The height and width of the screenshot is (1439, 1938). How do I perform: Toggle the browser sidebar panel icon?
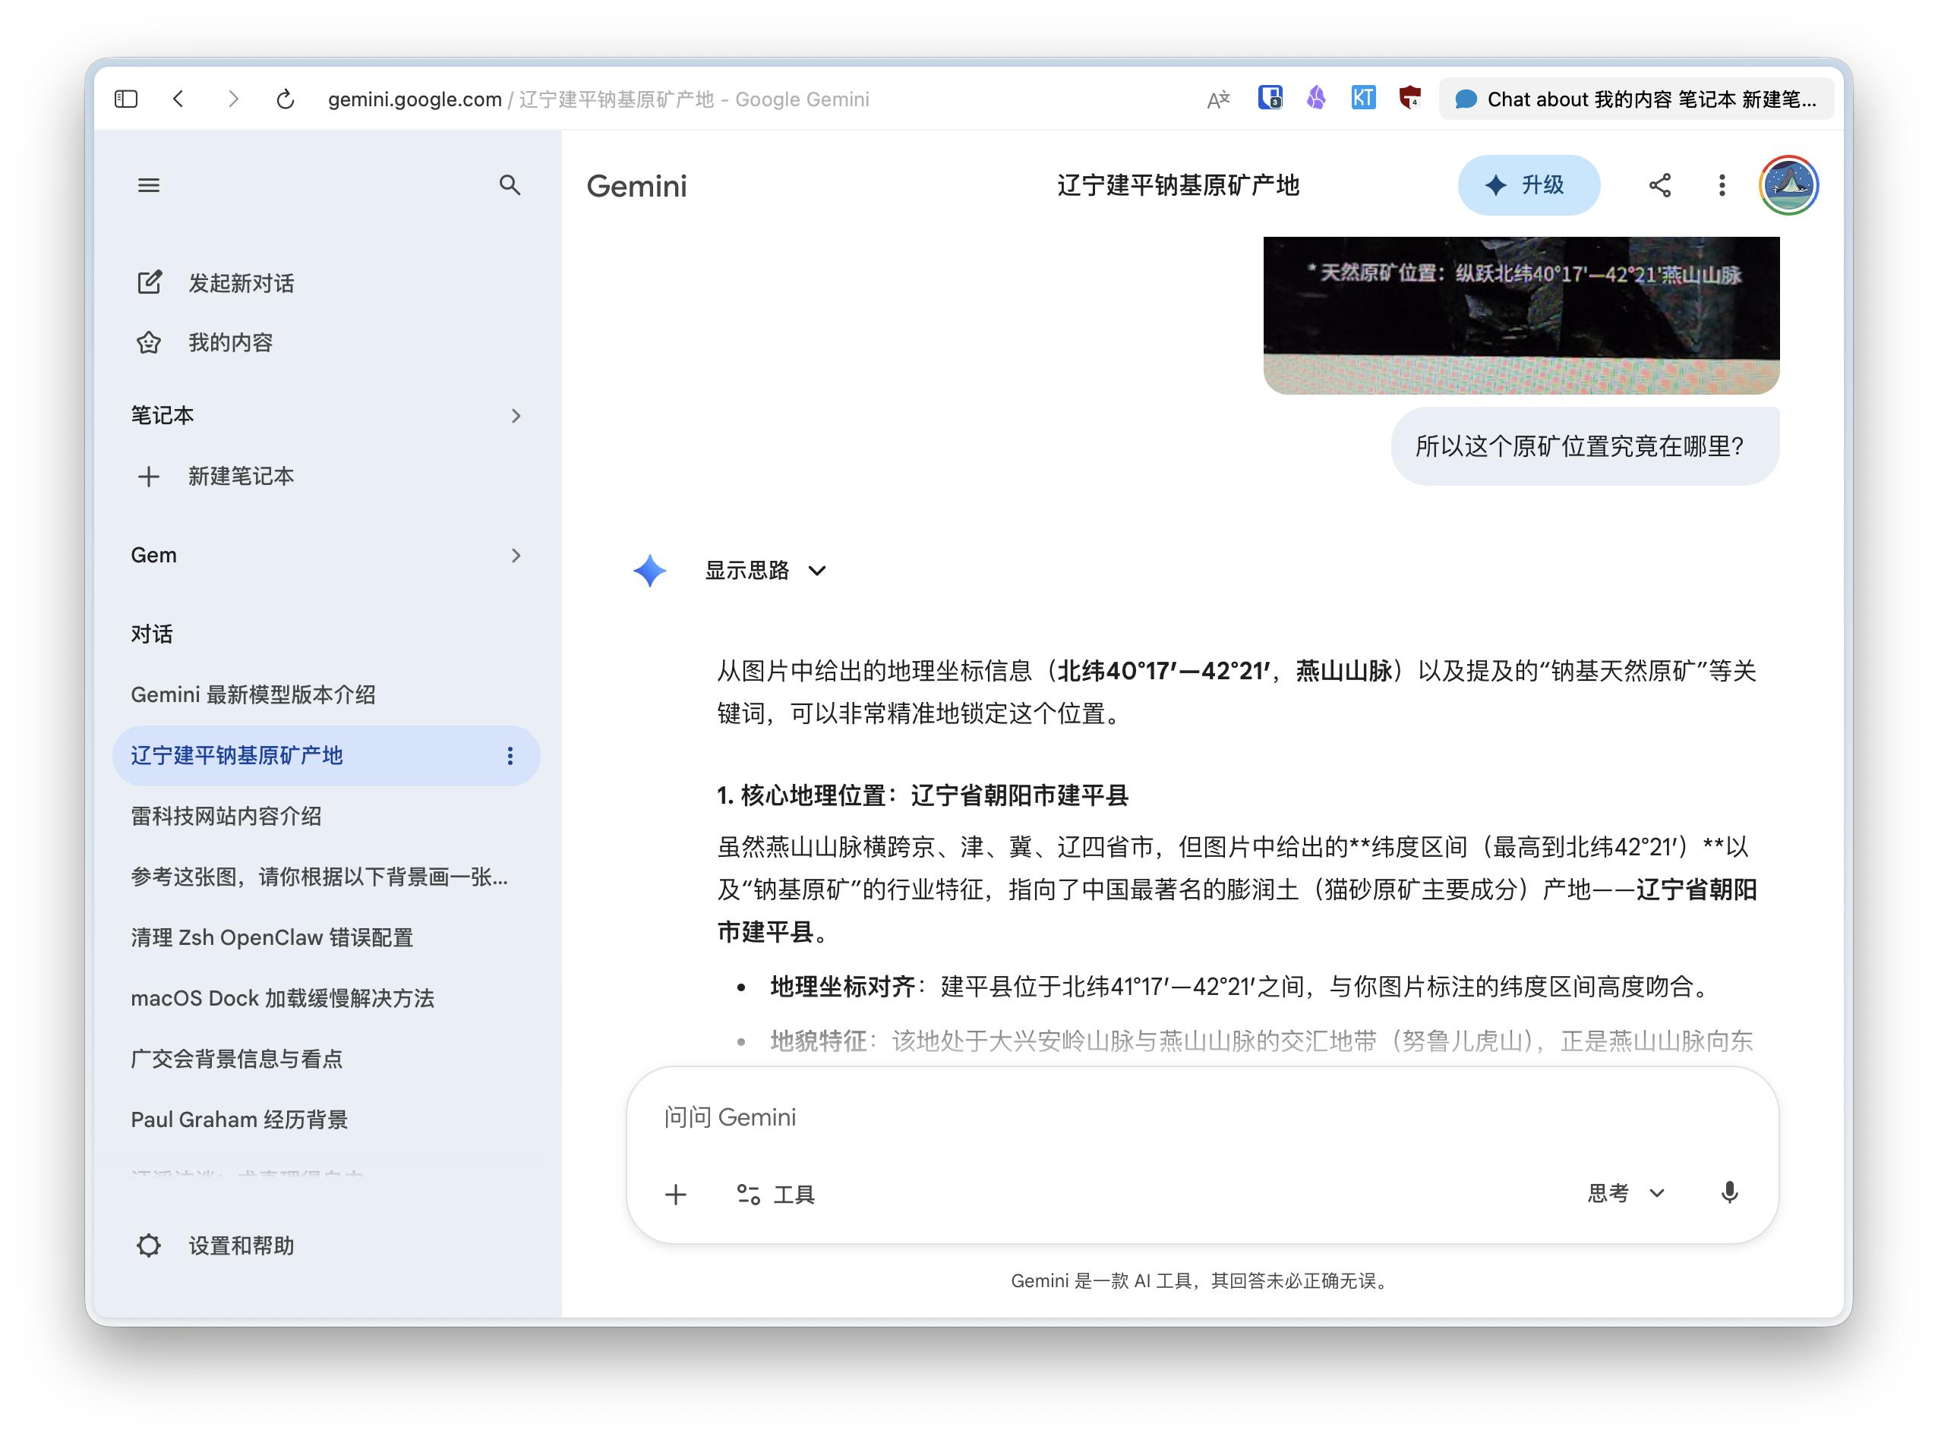pyautogui.click(x=126, y=99)
